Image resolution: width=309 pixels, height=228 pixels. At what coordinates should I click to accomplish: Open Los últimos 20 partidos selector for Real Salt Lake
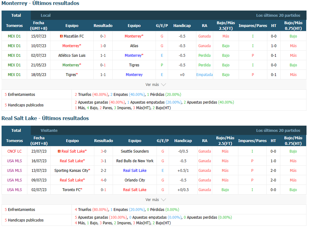coord(278,130)
